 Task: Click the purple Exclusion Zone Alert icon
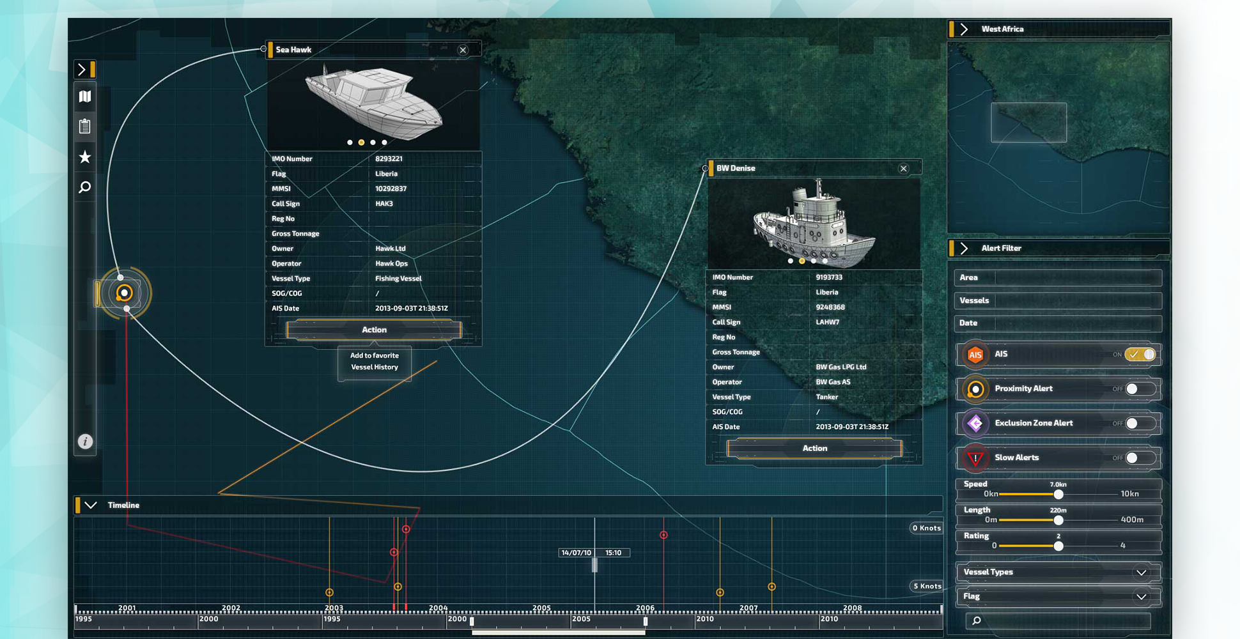click(x=975, y=423)
